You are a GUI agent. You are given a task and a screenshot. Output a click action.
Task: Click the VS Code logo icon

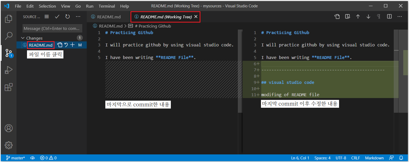click(x=7, y=6)
